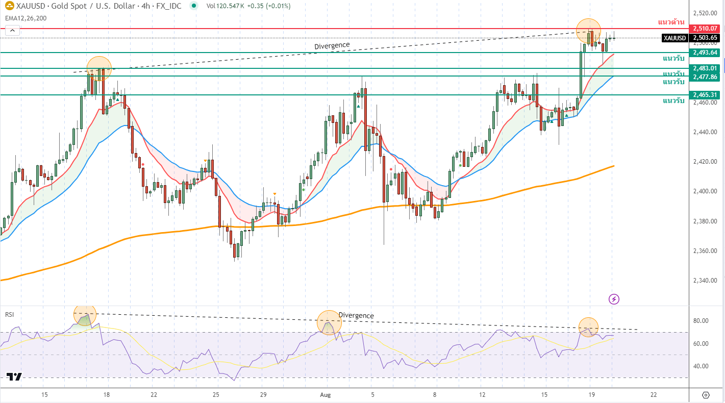Screen dimensions: 725x403
Task: Click the red แนวต้าน resistance text
Action: (671, 22)
